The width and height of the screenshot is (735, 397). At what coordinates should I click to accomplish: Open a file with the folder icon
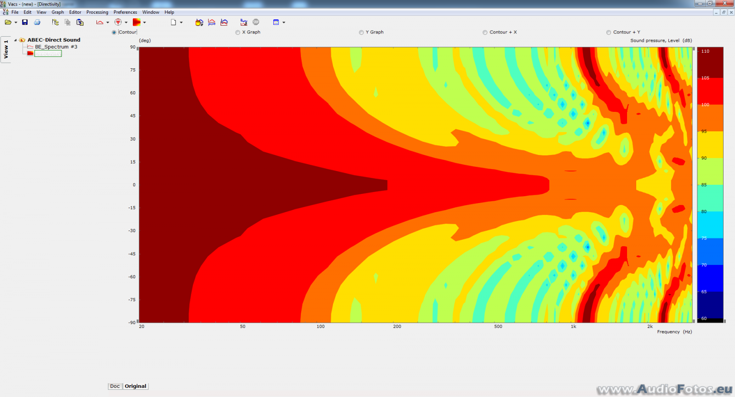tap(8, 22)
